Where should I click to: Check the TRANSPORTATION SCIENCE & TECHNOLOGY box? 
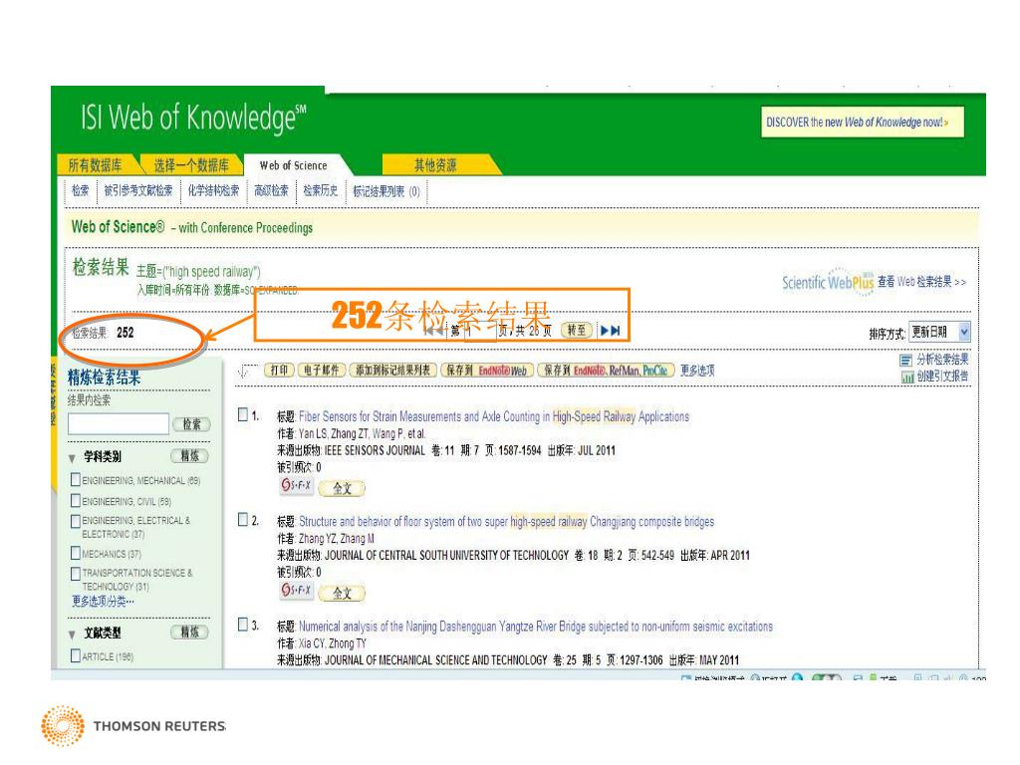tap(76, 573)
